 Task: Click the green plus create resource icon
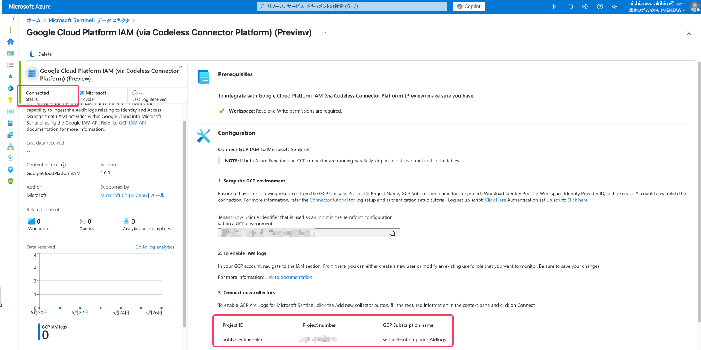point(11,30)
